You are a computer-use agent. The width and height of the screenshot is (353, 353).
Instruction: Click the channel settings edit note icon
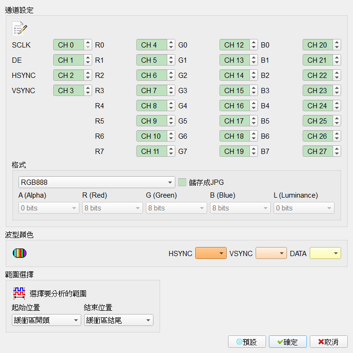[19, 29]
